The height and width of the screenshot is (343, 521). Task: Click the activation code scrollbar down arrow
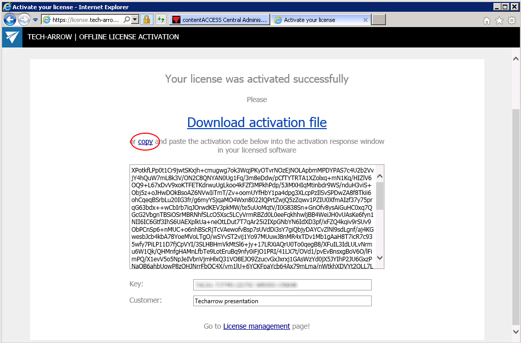click(379, 258)
